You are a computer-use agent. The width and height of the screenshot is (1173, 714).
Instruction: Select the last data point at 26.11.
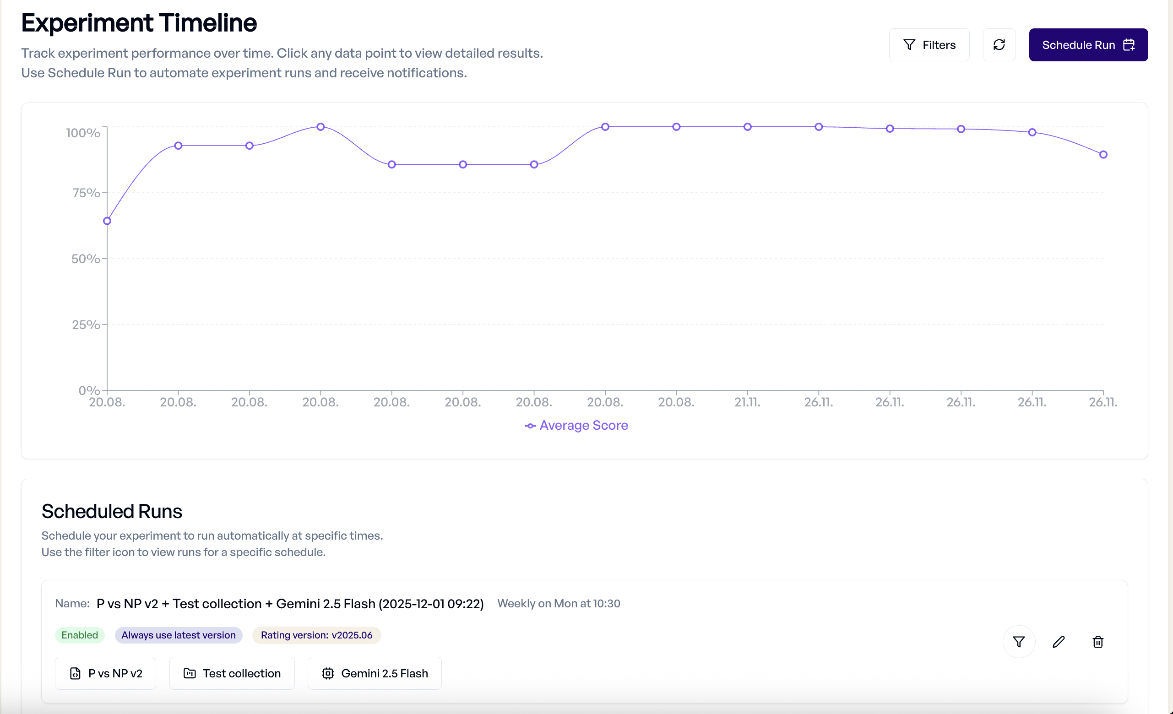(1103, 155)
